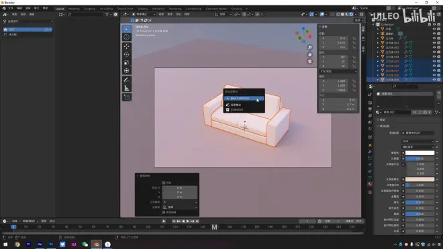Open the XYZ Euler rotation mode dropdown
443x249 pixels.
[338, 72]
